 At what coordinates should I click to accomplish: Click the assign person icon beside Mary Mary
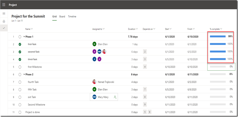(x=115, y=97)
